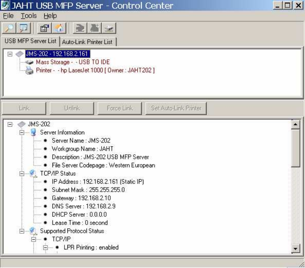Open the Help menu

(50, 16)
